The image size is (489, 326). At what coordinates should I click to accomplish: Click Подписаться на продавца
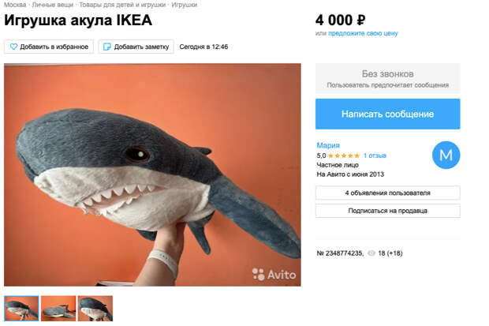pos(387,211)
